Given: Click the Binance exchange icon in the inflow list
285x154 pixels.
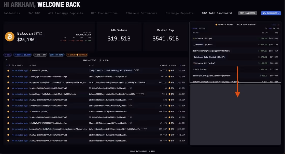Looking at the screenshot, I should [x=194, y=38].
